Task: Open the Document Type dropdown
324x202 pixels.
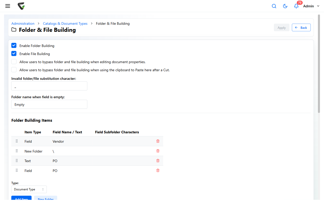Action: pyautogui.click(x=29, y=189)
